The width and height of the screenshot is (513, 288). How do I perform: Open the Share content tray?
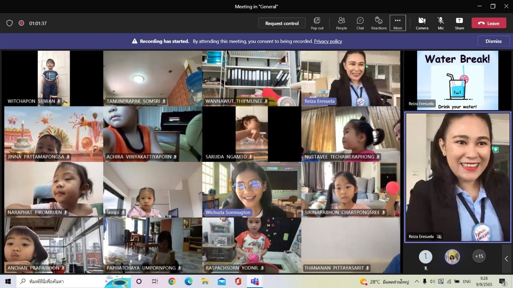point(459,23)
